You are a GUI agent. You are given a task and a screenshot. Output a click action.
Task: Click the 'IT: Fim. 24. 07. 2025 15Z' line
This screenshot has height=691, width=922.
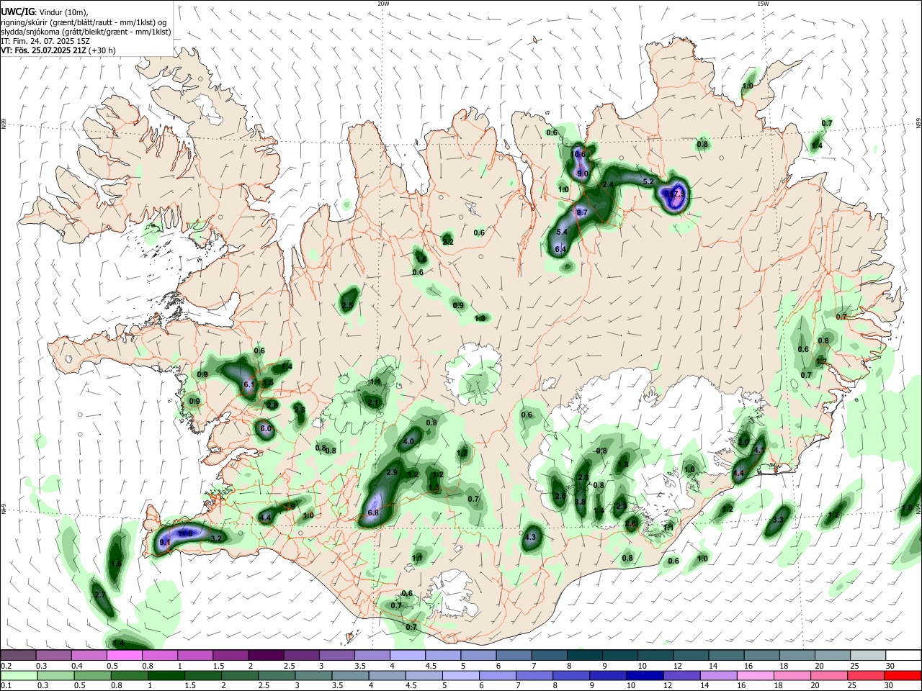point(45,41)
